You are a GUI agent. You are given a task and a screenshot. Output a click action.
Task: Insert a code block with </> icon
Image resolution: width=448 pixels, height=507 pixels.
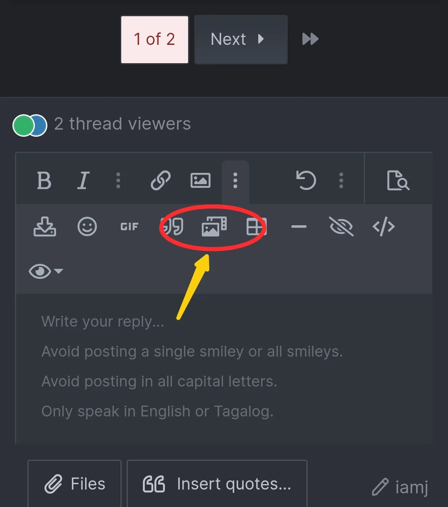tap(384, 226)
